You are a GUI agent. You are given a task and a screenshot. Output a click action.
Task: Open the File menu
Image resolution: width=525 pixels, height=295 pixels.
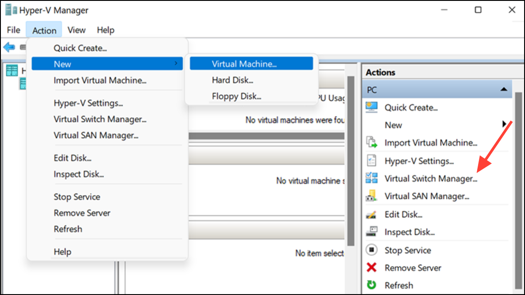click(x=13, y=30)
